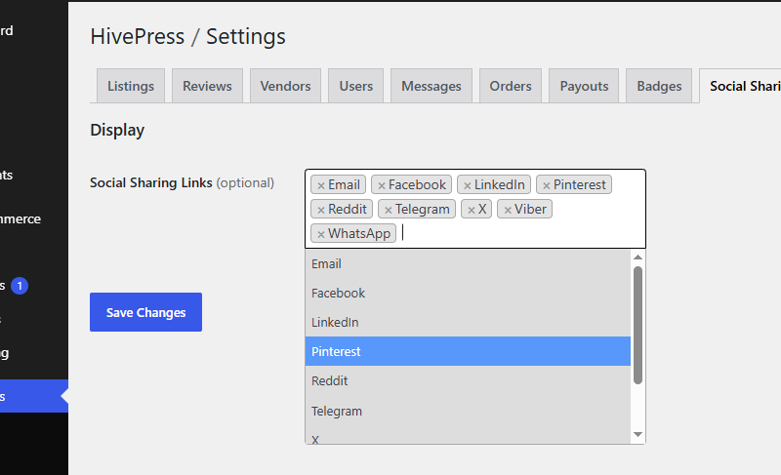Click the Social Sharing Links label

151,183
